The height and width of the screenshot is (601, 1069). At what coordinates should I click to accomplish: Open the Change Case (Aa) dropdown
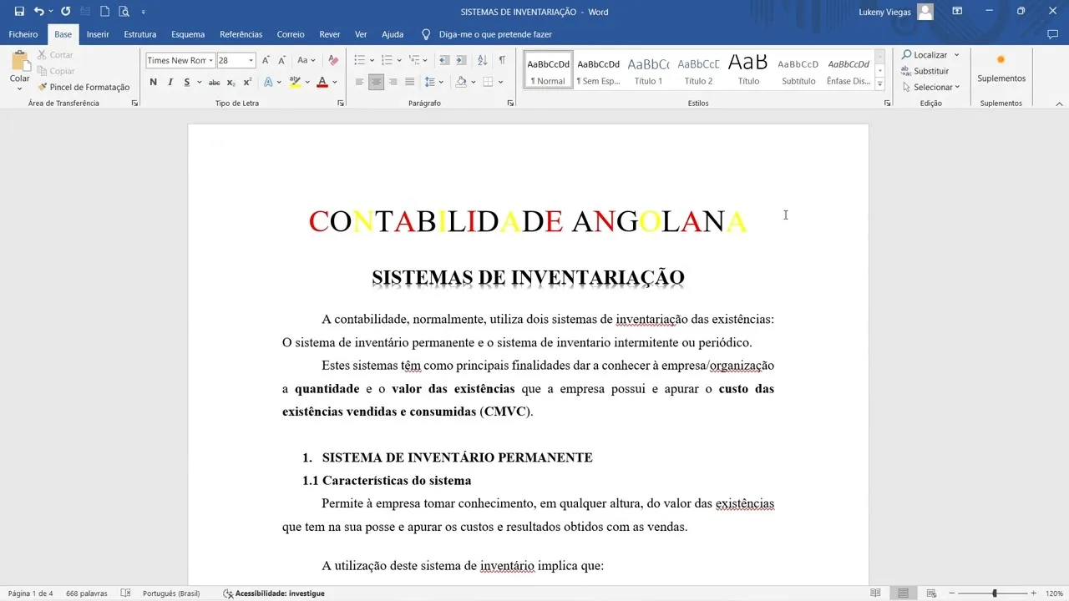point(307,60)
